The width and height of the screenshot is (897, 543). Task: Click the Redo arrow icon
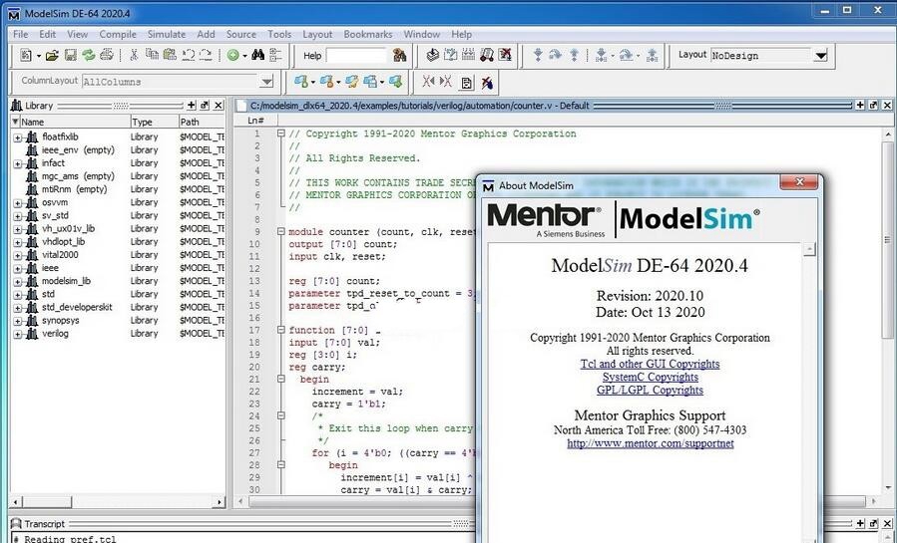[206, 55]
